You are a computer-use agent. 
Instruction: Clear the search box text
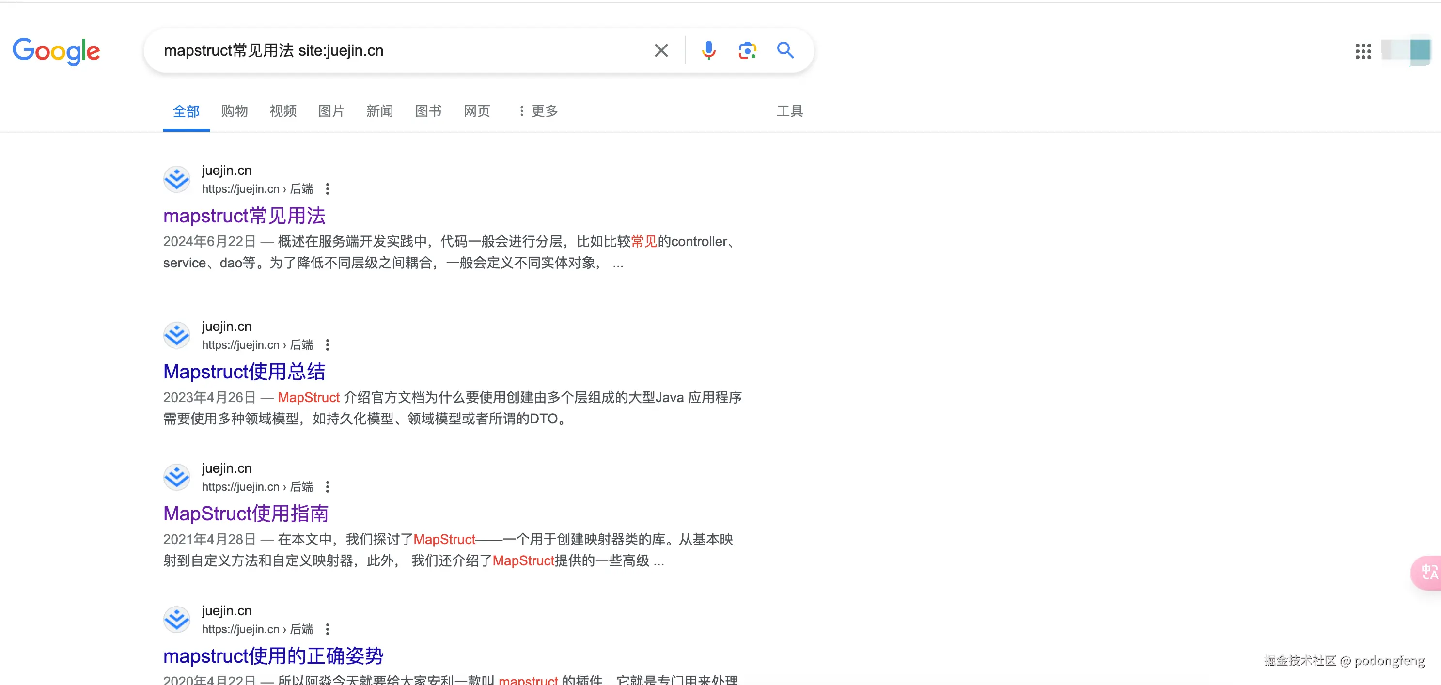661,50
